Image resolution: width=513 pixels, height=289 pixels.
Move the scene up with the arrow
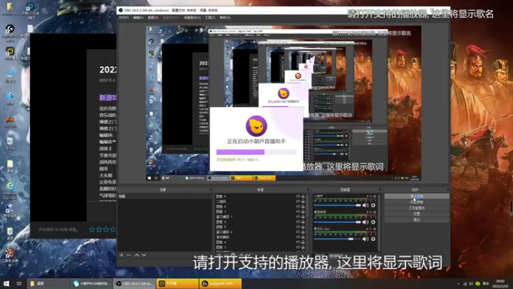(x=137, y=255)
